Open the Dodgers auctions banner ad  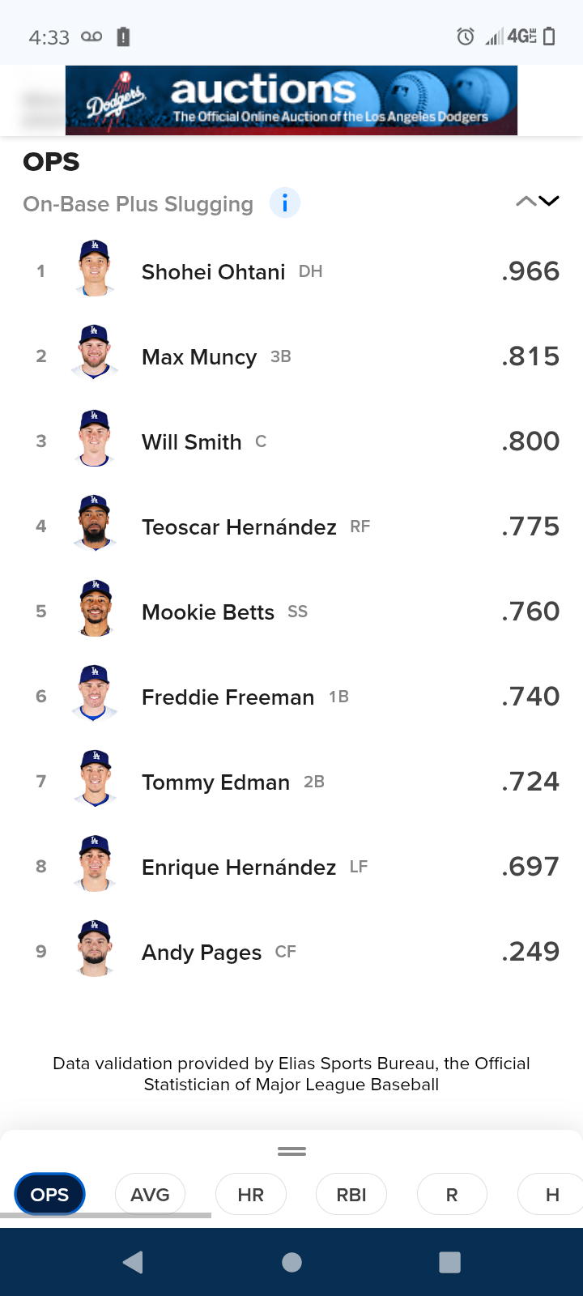pos(291,100)
